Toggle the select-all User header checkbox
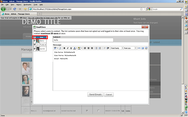This screenshot has height=117, width=188. pos(35,37)
